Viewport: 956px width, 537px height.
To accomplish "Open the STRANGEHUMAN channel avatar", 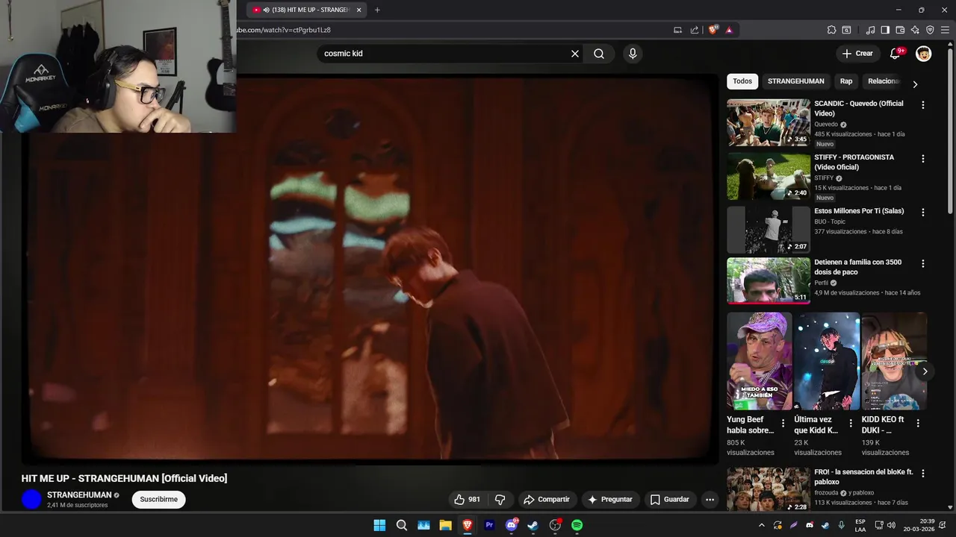I will point(31,500).
